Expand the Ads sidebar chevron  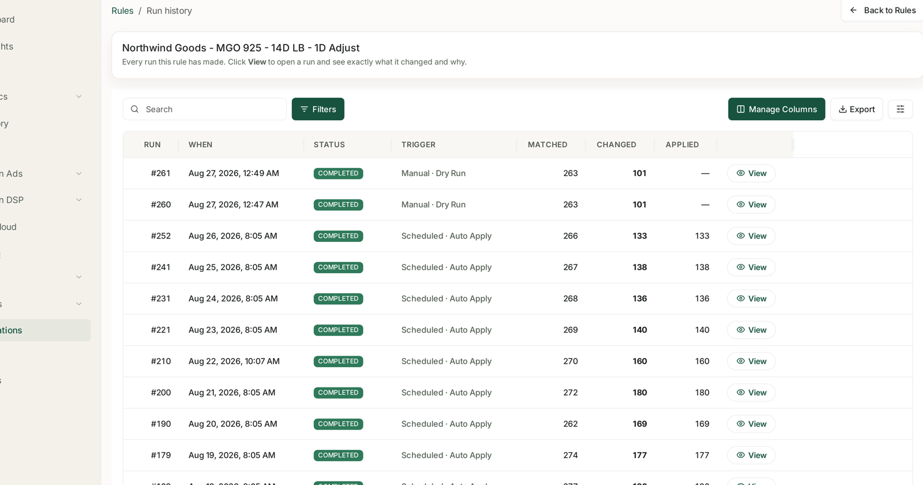79,173
